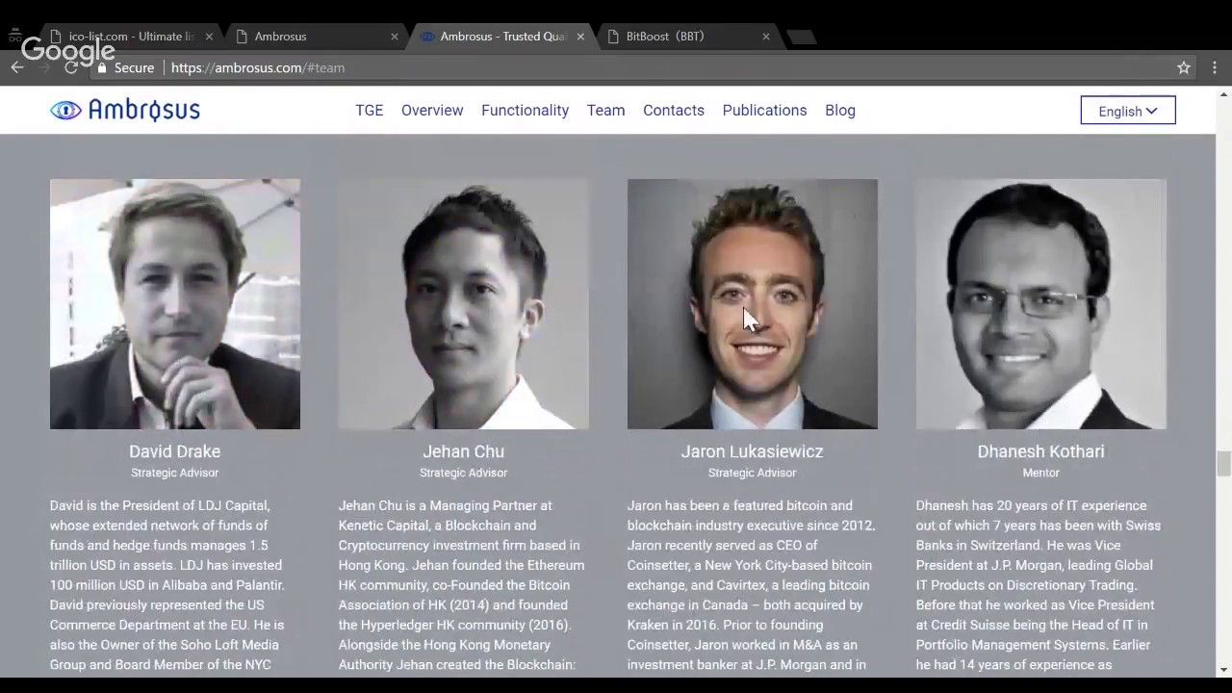The width and height of the screenshot is (1232, 693).
Task: Close the BitBoost (BBT) tab
Action: pyautogui.click(x=765, y=37)
